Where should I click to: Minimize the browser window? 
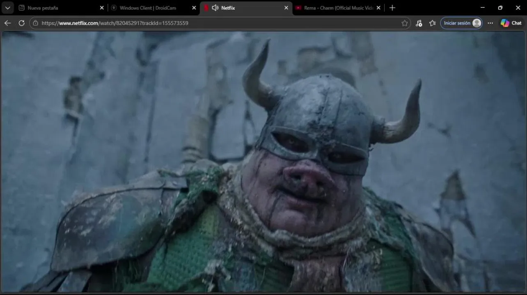(483, 8)
